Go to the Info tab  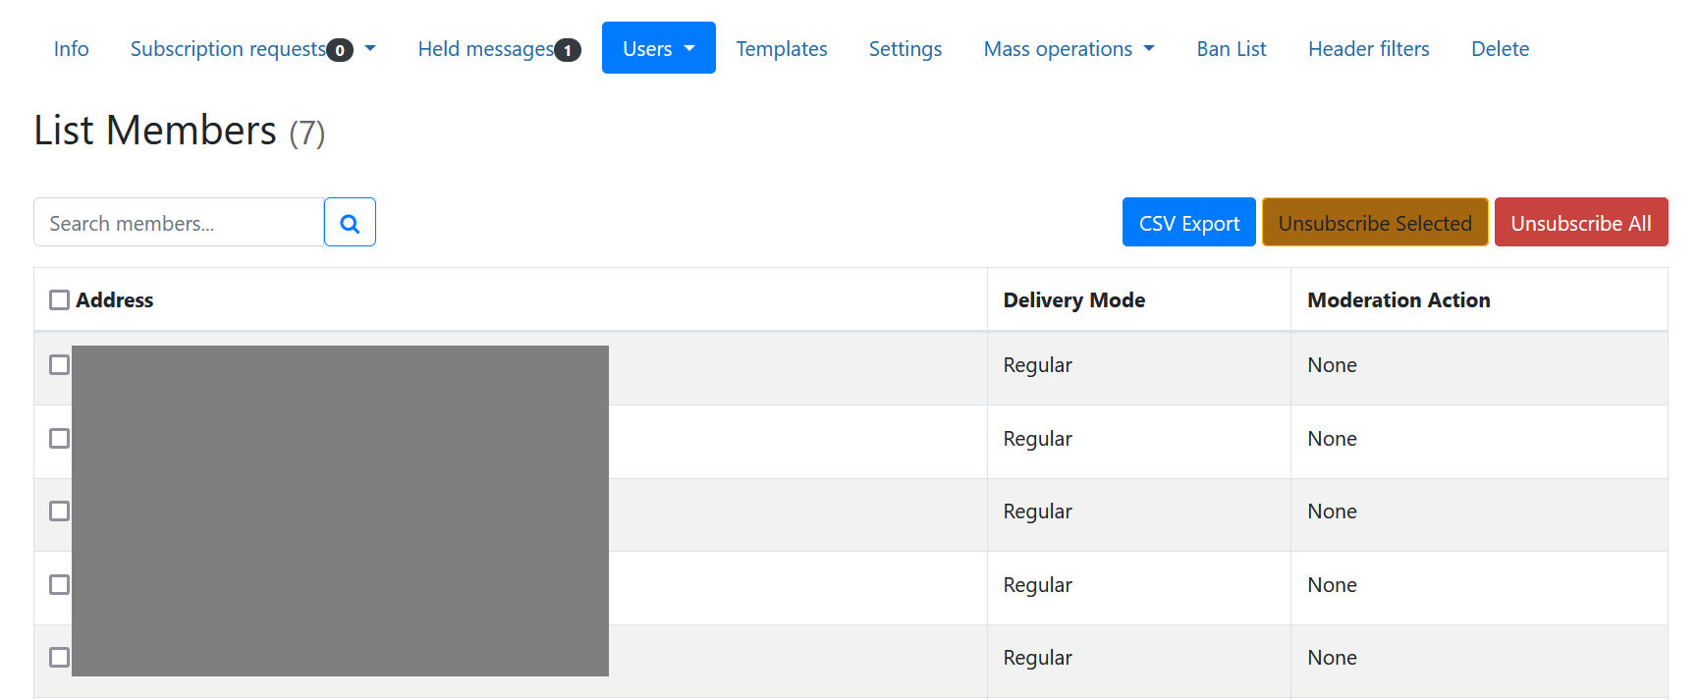[x=71, y=49]
